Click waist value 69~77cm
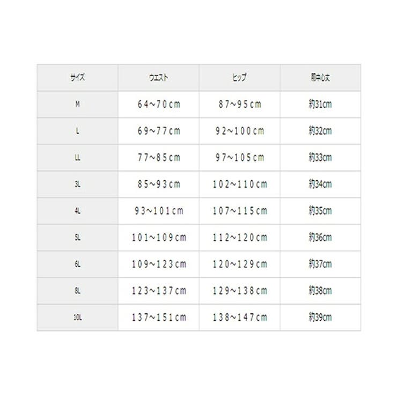397x397 pixels. [x=159, y=131]
